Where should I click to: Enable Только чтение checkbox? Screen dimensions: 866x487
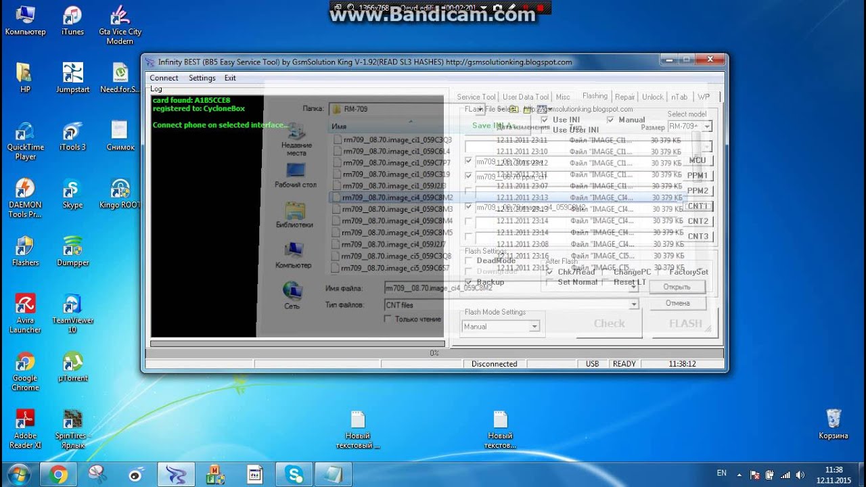(388, 319)
